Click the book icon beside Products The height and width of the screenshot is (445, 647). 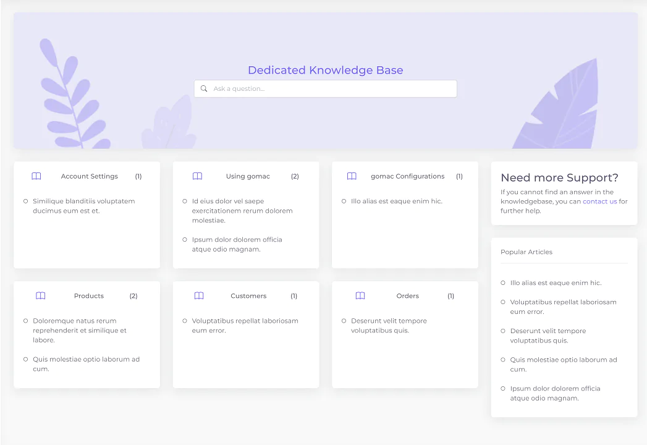coord(41,296)
